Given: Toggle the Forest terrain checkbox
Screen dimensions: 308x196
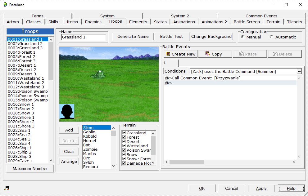Looking at the screenshot, I should (124, 137).
